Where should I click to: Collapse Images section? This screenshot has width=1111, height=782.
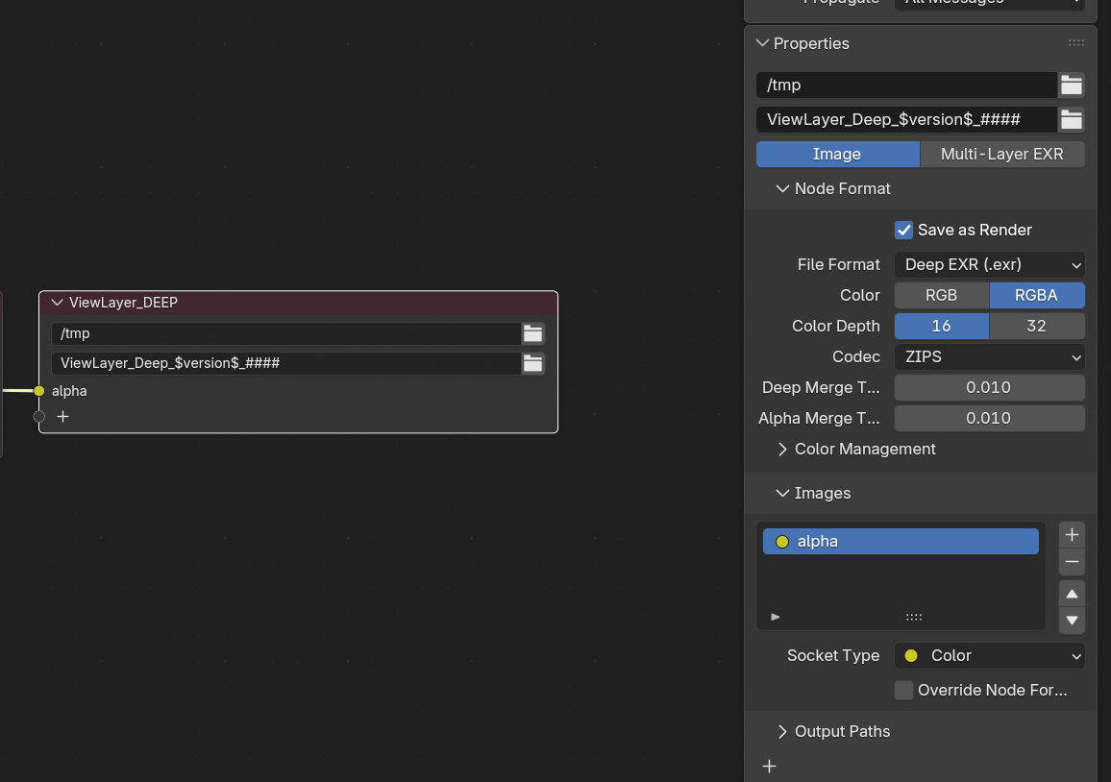pos(782,493)
